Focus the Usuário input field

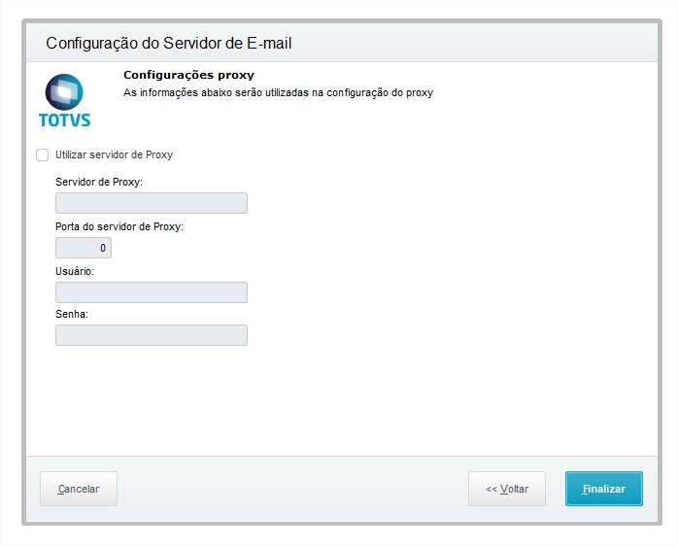[151, 292]
